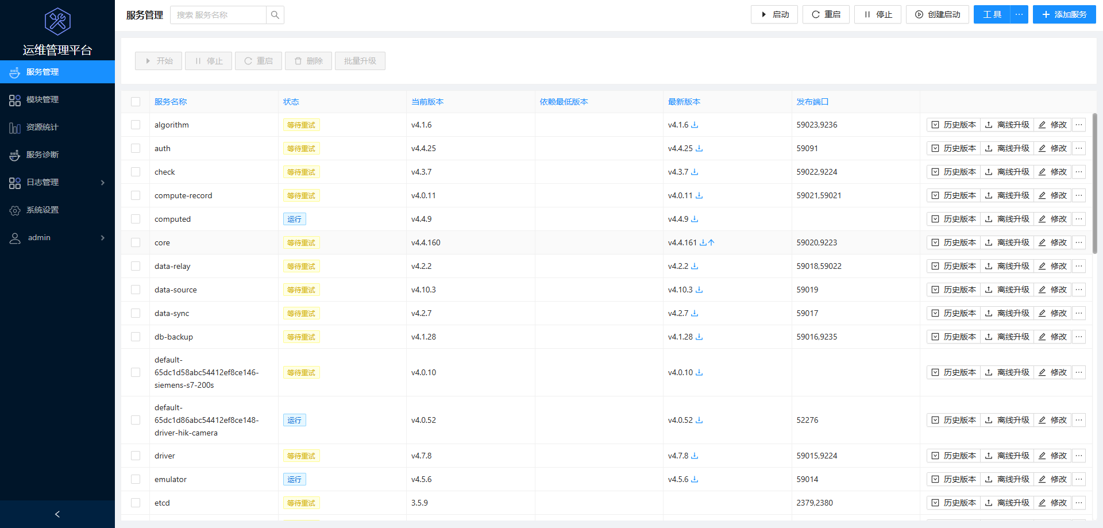Image resolution: width=1103 pixels, height=528 pixels.
Task: Click the 添加服务 button
Action: point(1064,14)
